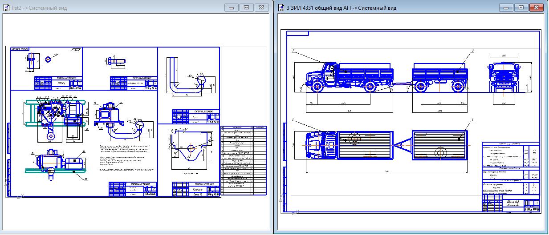Activate the list2 window by its title text
This screenshot has width=549, height=235.
click(40, 8)
